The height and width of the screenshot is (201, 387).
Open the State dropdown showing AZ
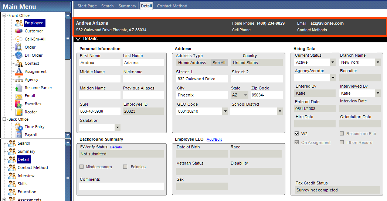click(245, 95)
